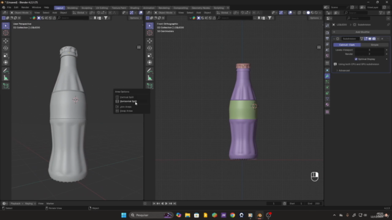The height and width of the screenshot is (220, 392).
Task: Open the Particles properties tab
Action: pyautogui.click(x=327, y=82)
